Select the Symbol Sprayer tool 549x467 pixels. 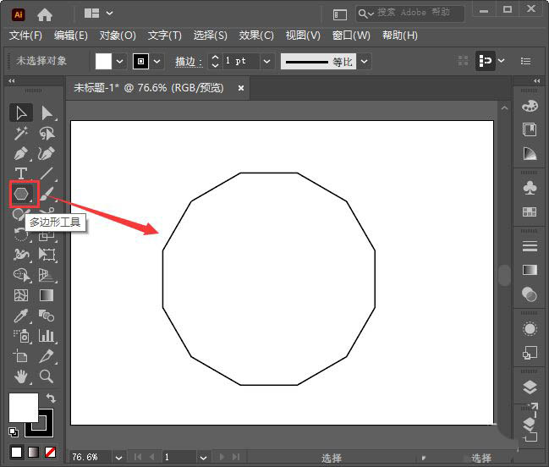point(21,336)
